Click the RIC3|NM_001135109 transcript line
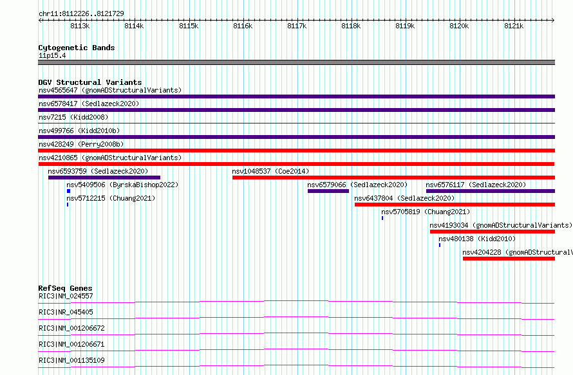This screenshot has width=573, height=375. pyautogui.click(x=296, y=366)
